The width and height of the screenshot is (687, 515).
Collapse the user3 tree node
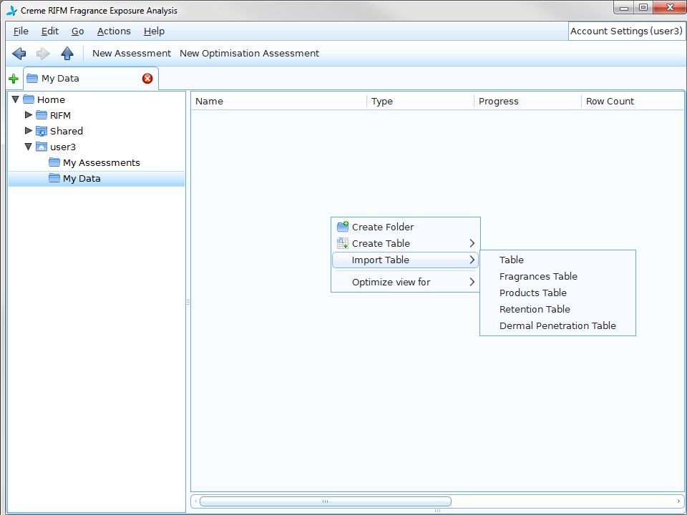pos(28,147)
